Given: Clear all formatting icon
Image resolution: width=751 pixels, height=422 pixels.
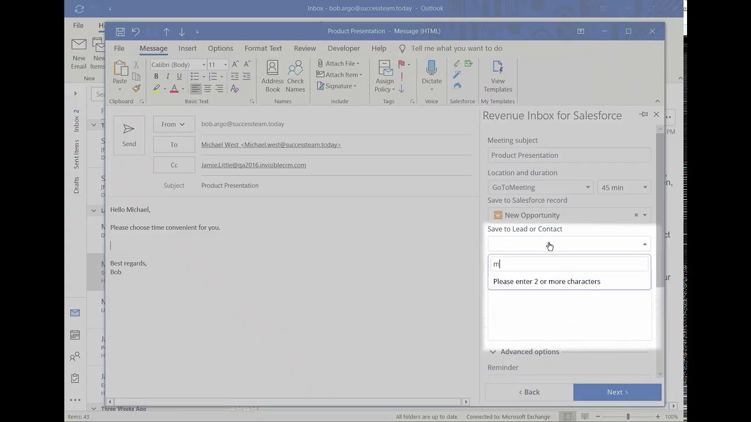Looking at the screenshot, I should (x=235, y=89).
